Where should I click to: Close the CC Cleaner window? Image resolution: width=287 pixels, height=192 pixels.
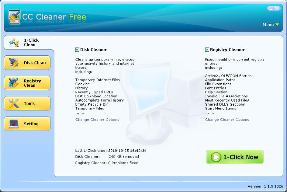277,8
